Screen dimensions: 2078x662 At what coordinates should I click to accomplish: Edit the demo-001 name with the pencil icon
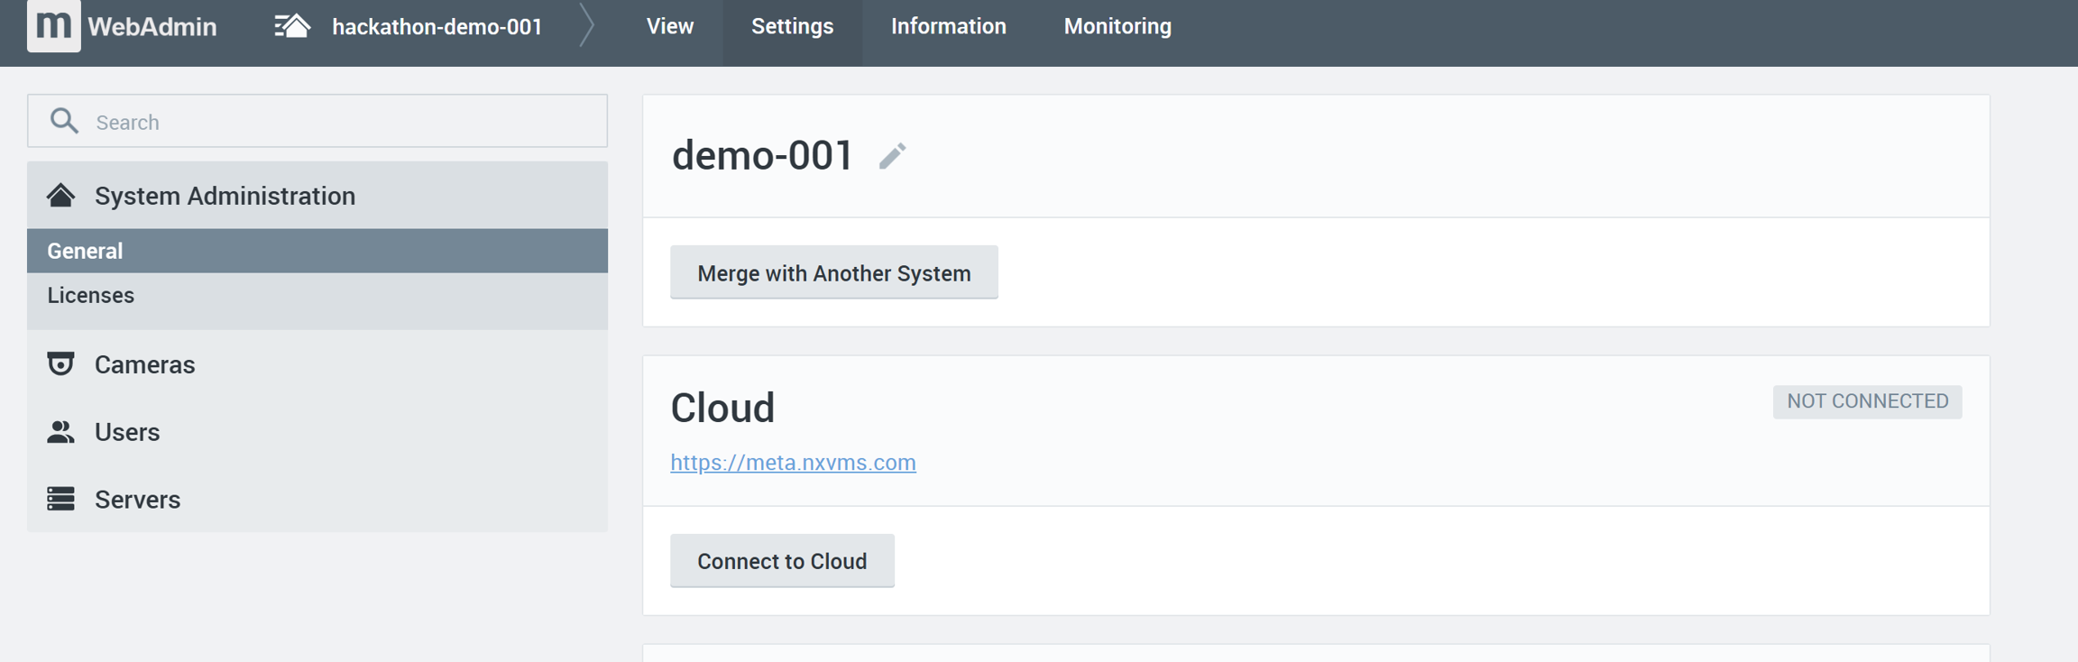point(892,156)
